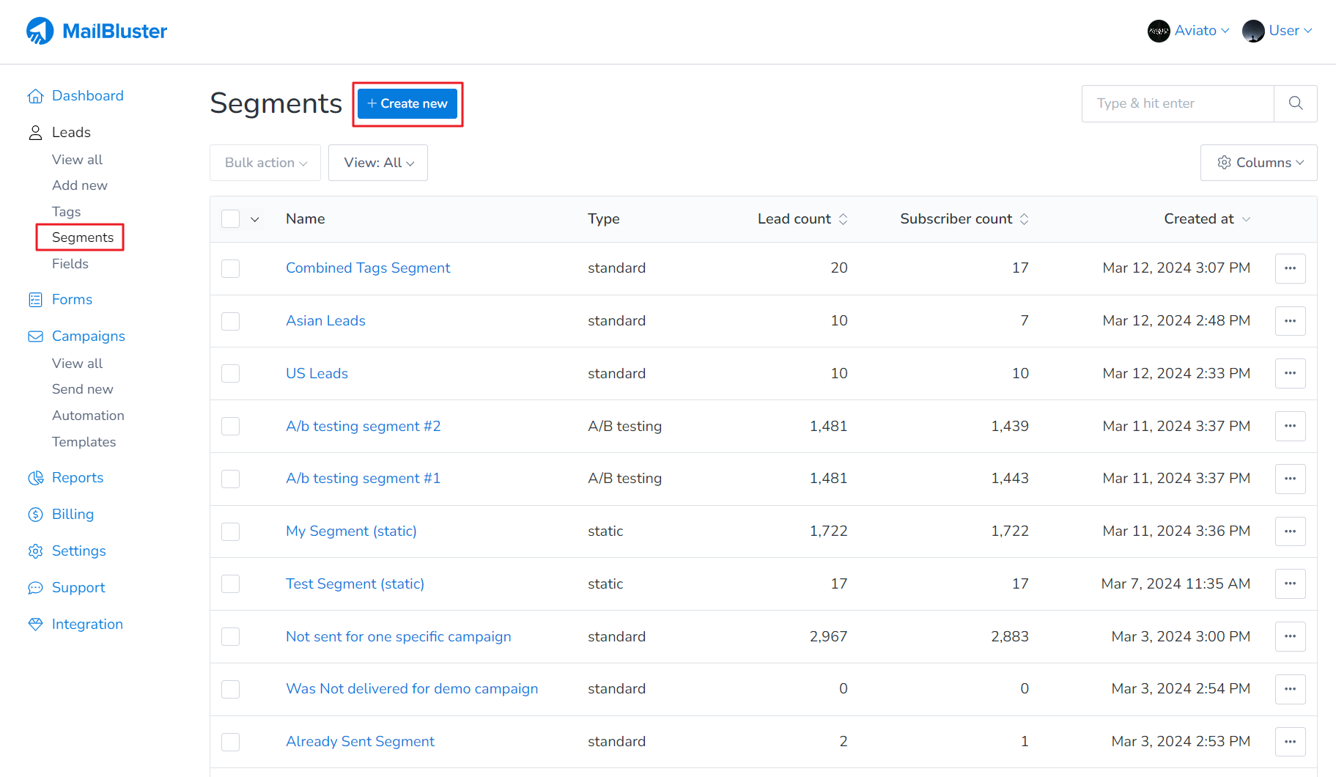Viewport: 1336px width, 777px height.
Task: Click the Settings gear icon in sidebar
Action: (35, 551)
